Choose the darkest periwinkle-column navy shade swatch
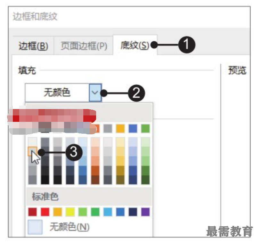 (x=133, y=180)
